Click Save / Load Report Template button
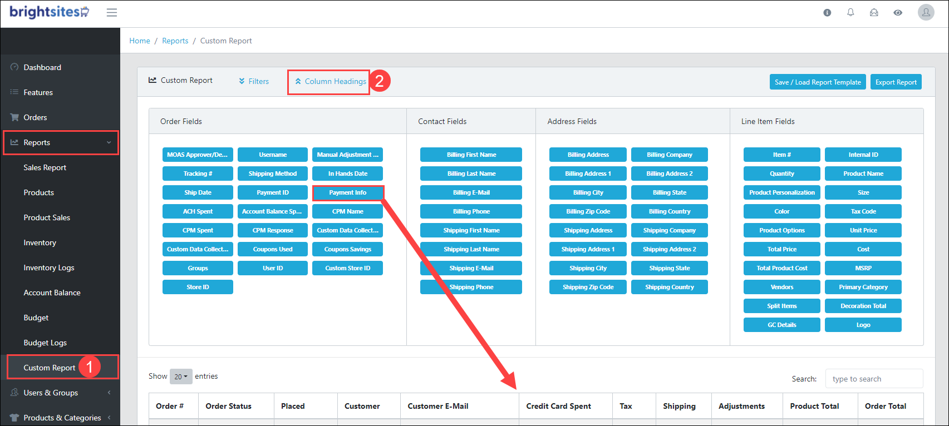The image size is (949, 426). [818, 82]
